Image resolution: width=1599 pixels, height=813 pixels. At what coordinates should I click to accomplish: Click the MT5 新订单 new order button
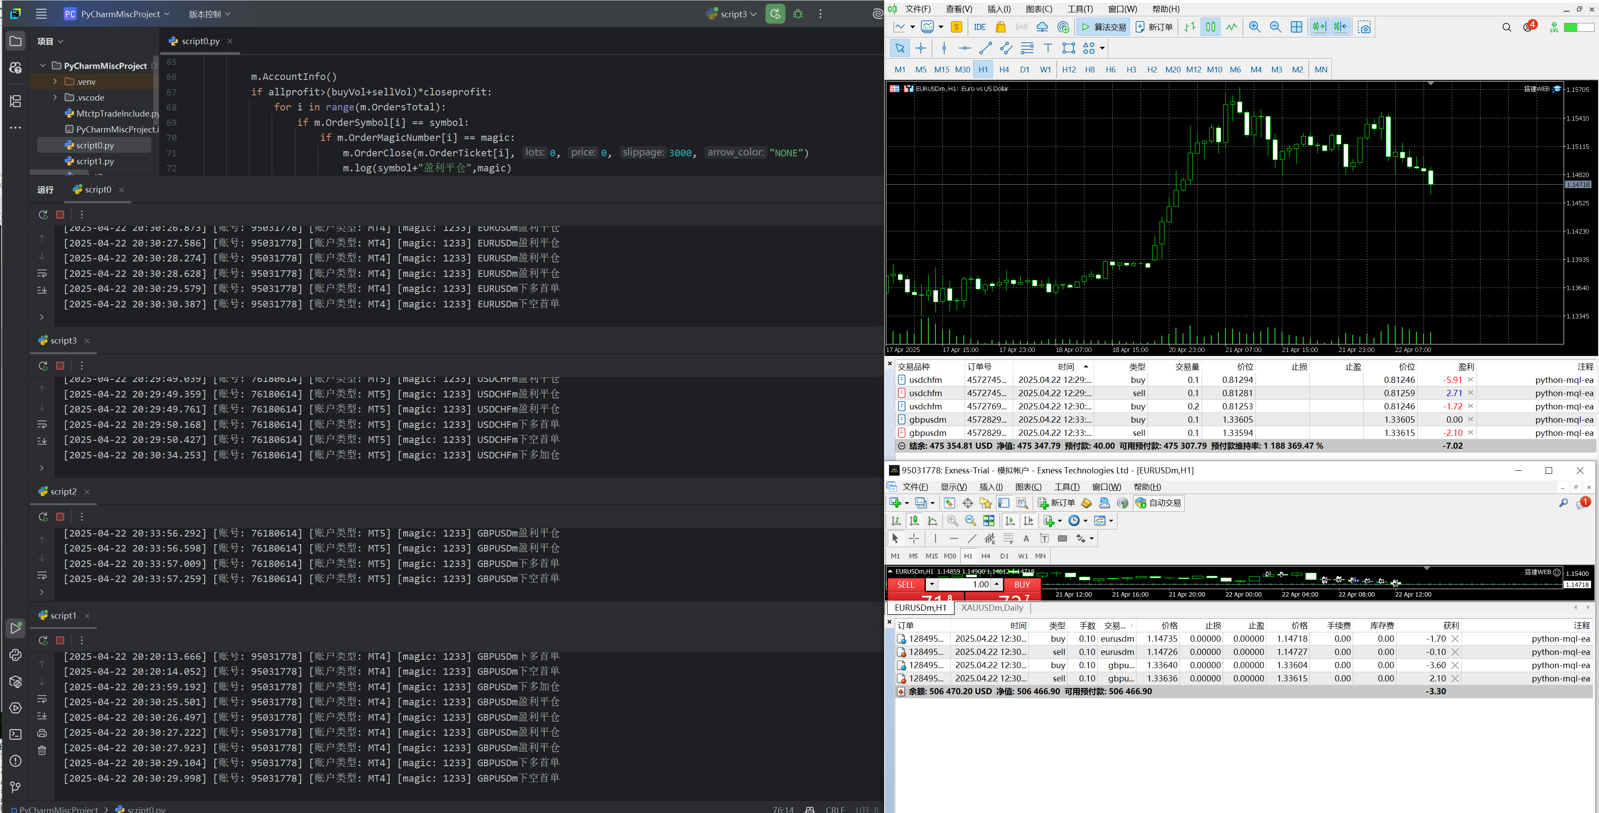pos(1154,26)
